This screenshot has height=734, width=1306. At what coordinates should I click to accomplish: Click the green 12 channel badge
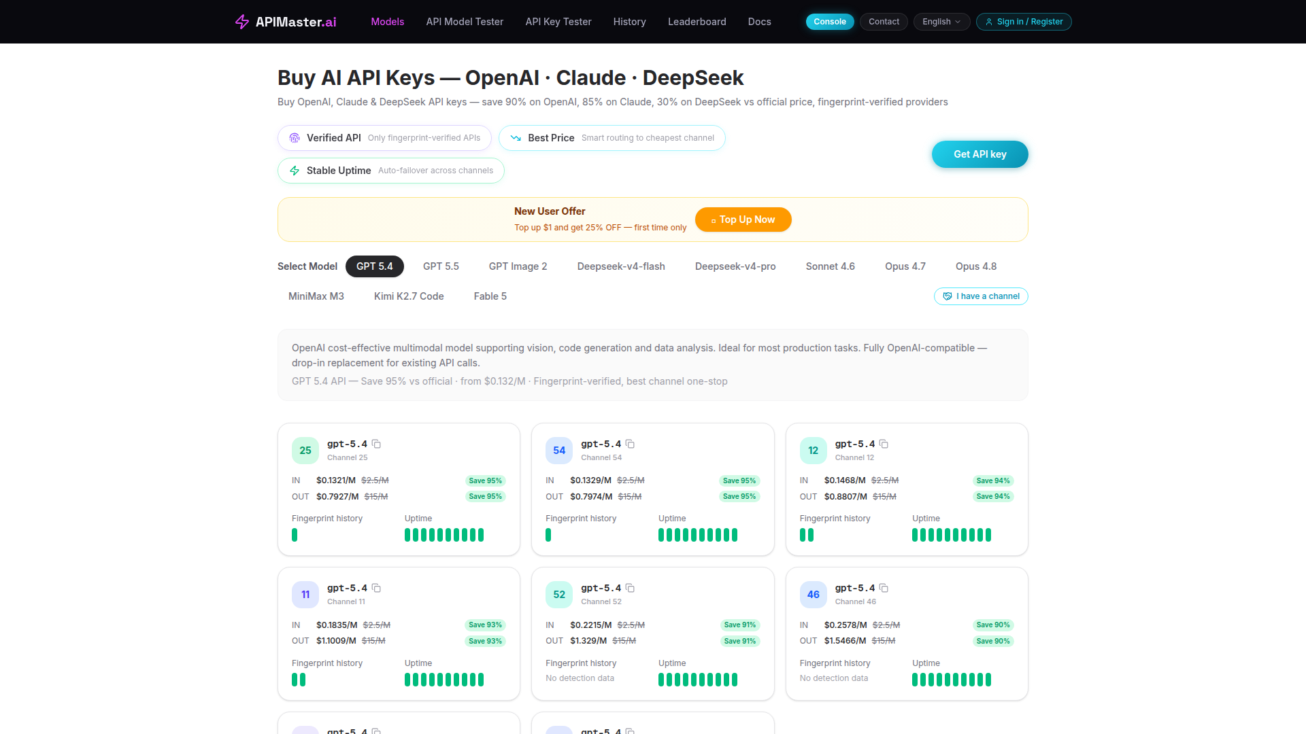click(x=813, y=451)
